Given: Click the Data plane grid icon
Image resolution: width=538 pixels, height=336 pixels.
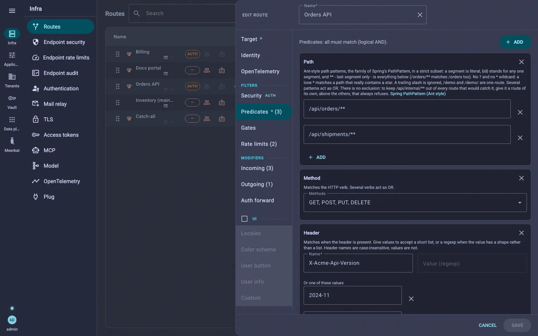Looking at the screenshot, I should pyautogui.click(x=12, y=120).
